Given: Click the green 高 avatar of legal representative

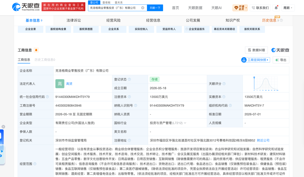Looking at the screenshot, I should pos(60,84).
